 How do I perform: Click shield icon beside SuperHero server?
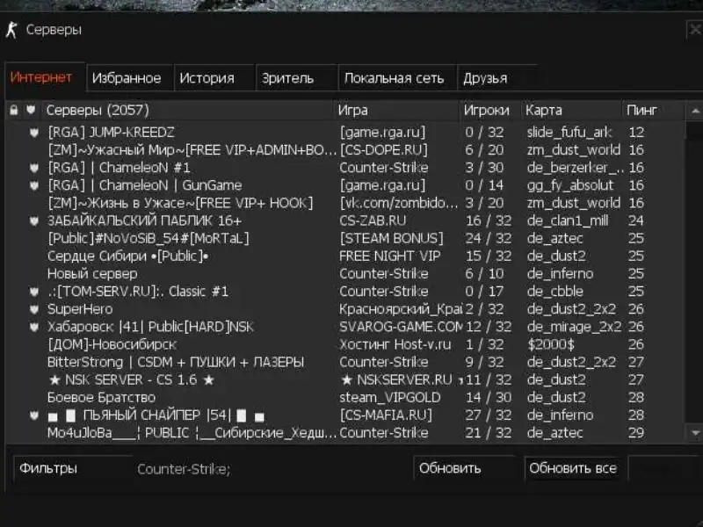(x=34, y=309)
